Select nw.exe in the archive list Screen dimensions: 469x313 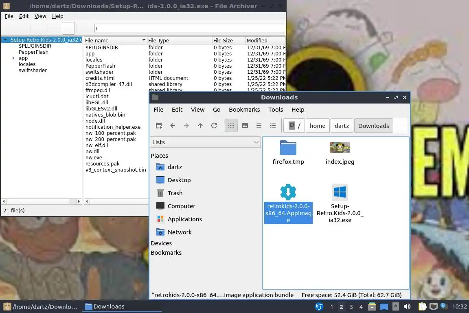(94, 158)
